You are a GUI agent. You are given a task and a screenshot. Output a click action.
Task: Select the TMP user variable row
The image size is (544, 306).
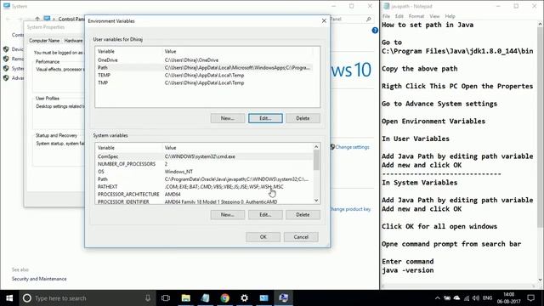205,83
